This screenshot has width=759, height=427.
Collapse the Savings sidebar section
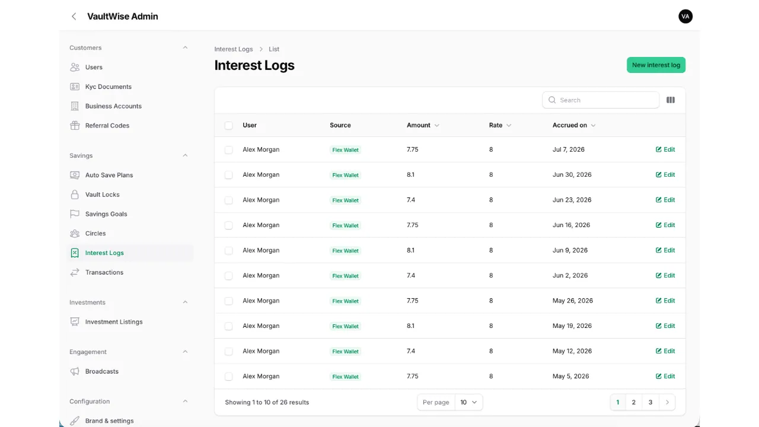(185, 155)
